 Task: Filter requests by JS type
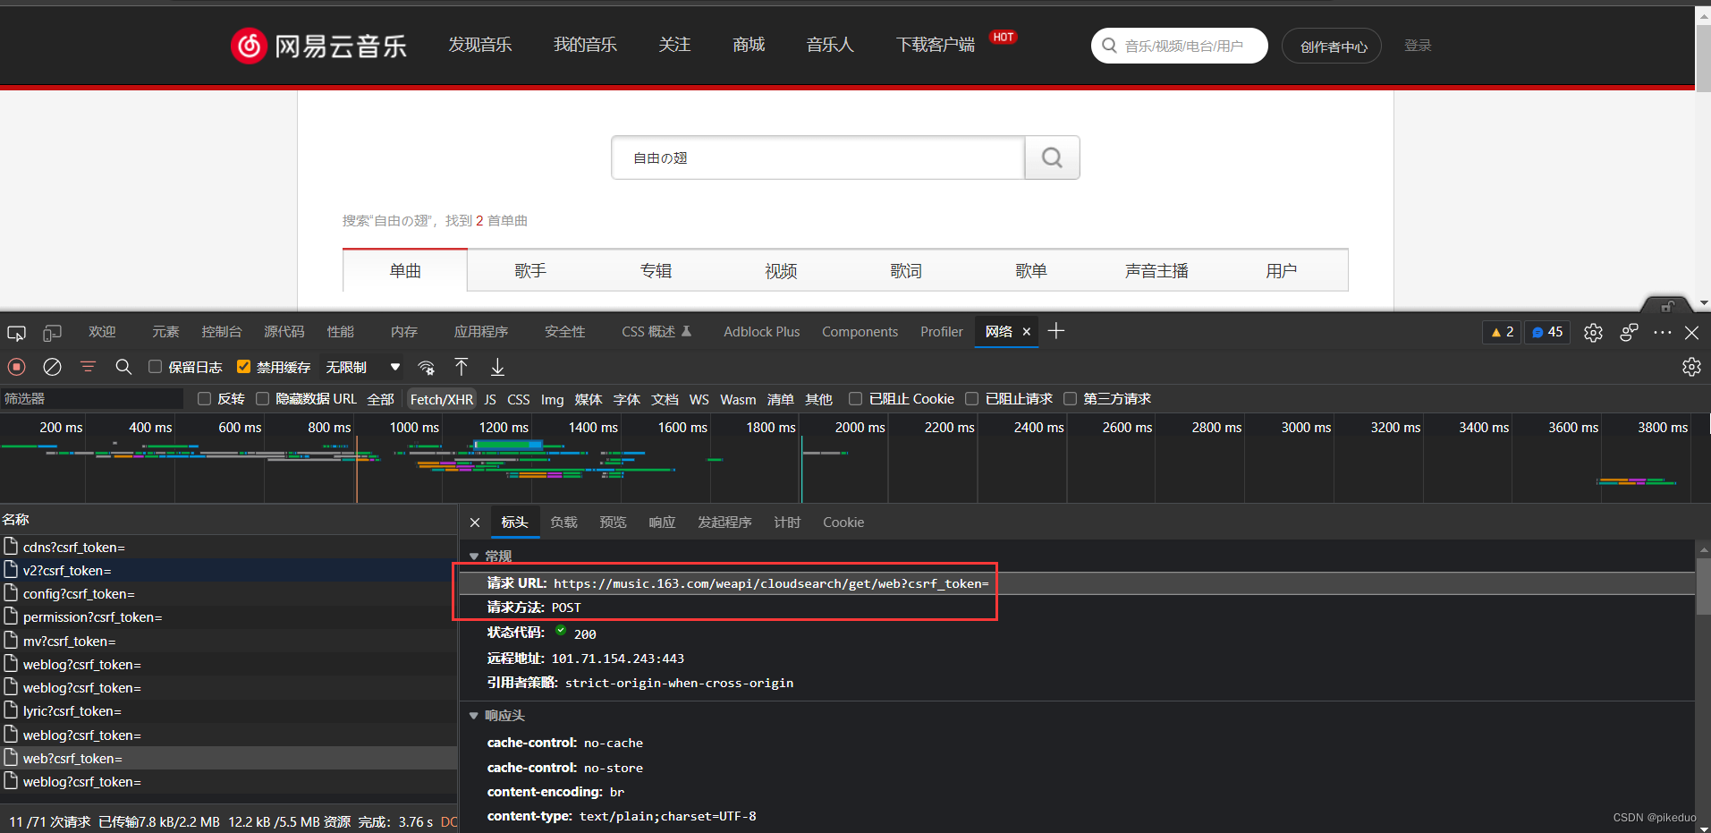(x=490, y=399)
